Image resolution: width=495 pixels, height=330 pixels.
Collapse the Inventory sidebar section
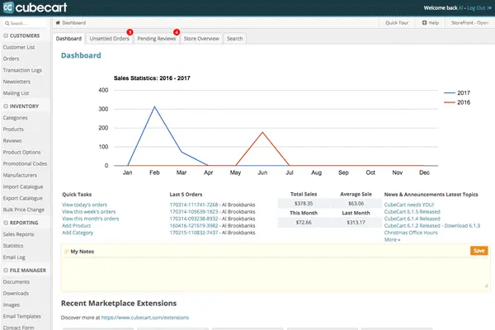click(6, 106)
